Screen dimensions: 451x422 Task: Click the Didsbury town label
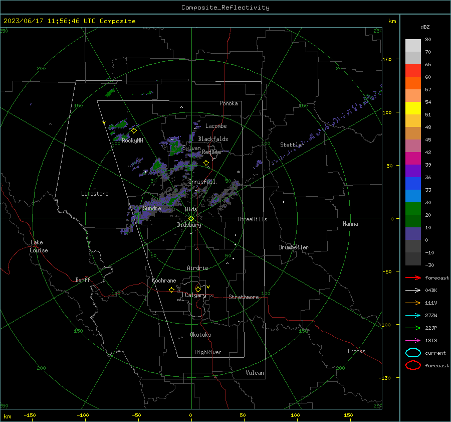tap(189, 225)
